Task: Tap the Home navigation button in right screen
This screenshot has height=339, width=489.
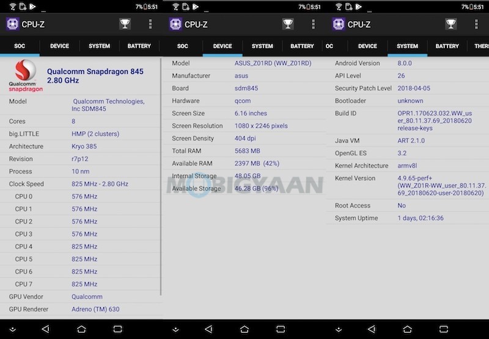Action: pos(408,329)
